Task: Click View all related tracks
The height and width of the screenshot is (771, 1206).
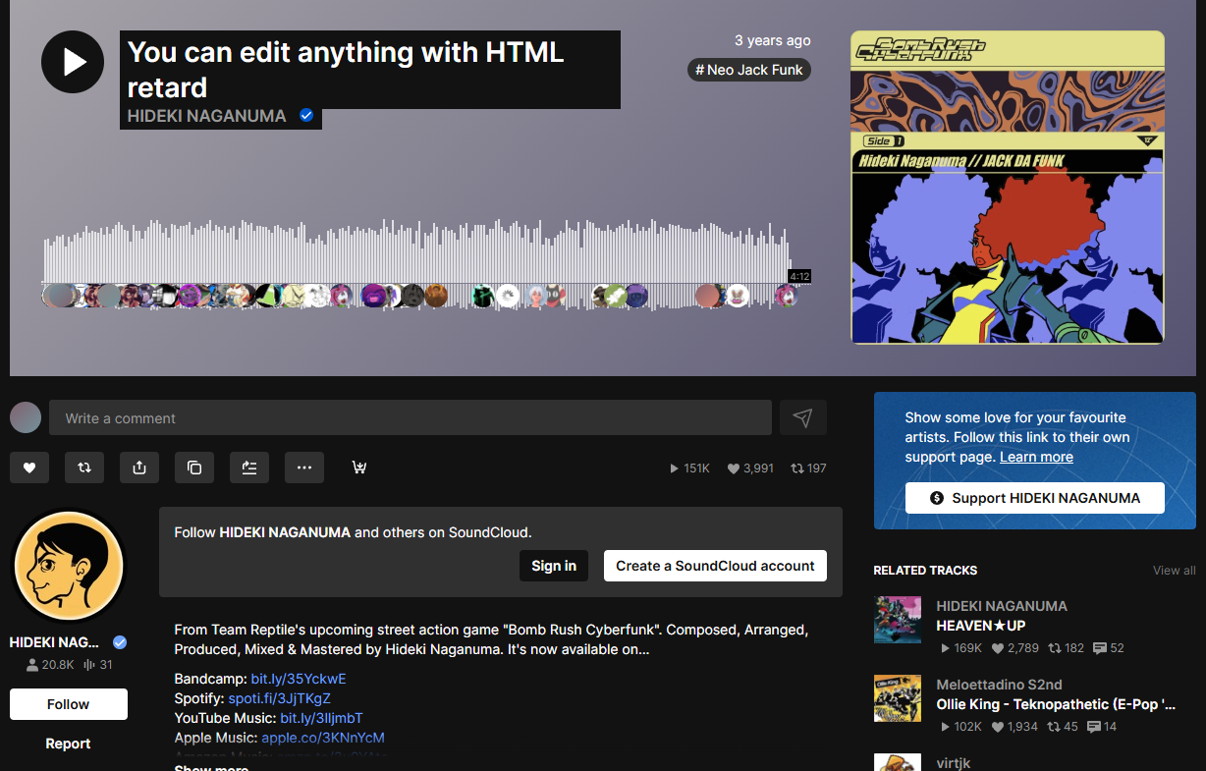Action: pos(1175,571)
